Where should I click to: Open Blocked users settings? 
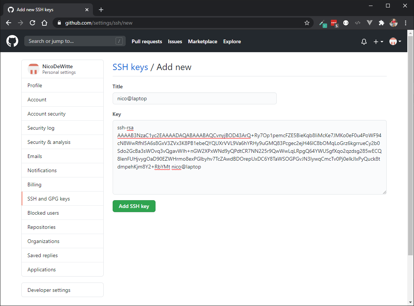(63, 213)
